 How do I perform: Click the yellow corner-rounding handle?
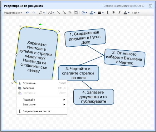[x=27, y=27]
